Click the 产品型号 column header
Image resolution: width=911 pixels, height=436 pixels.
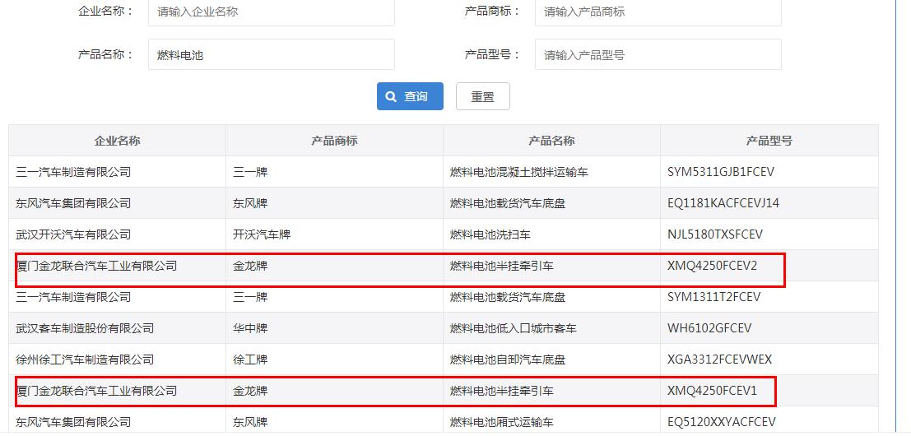point(769,141)
